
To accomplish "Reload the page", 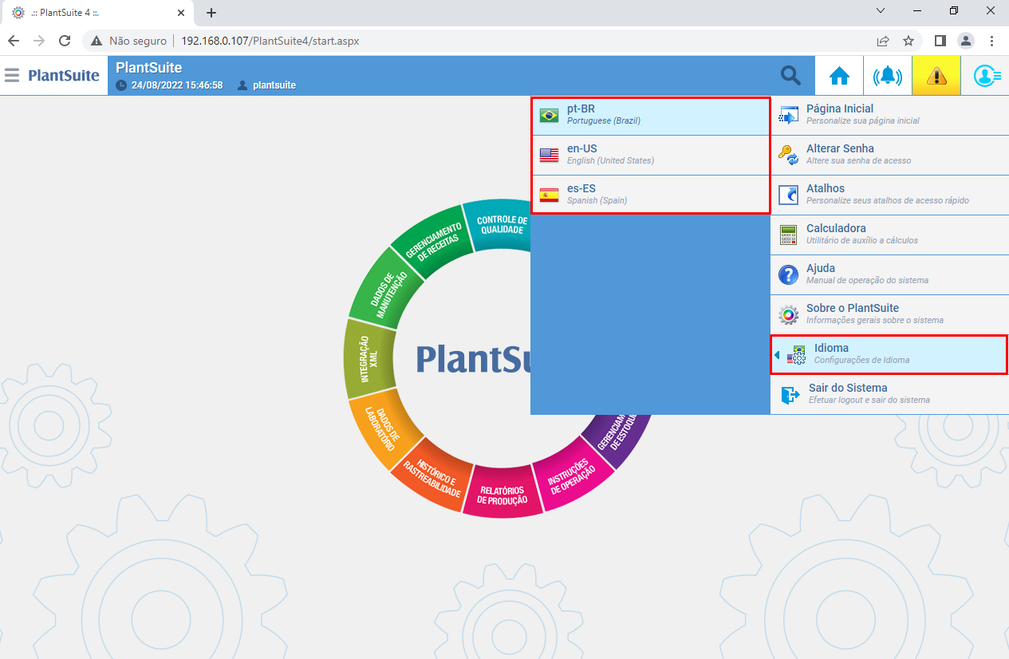I will click(65, 41).
